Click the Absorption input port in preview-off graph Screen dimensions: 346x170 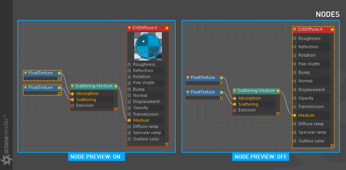(235, 98)
